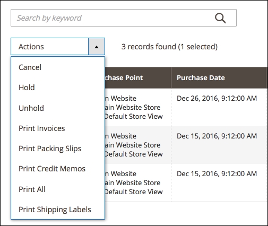268x226 pixels.
Task: Click the second row's Dec 15, 2016 date
Action: pyautogui.click(x=217, y=136)
